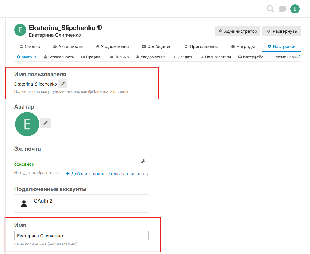The height and width of the screenshot is (254, 310).
Task: Click the search magnifier icon
Action: point(270,9)
